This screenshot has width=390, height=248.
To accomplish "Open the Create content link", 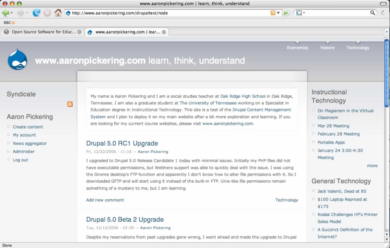I will [28, 127].
